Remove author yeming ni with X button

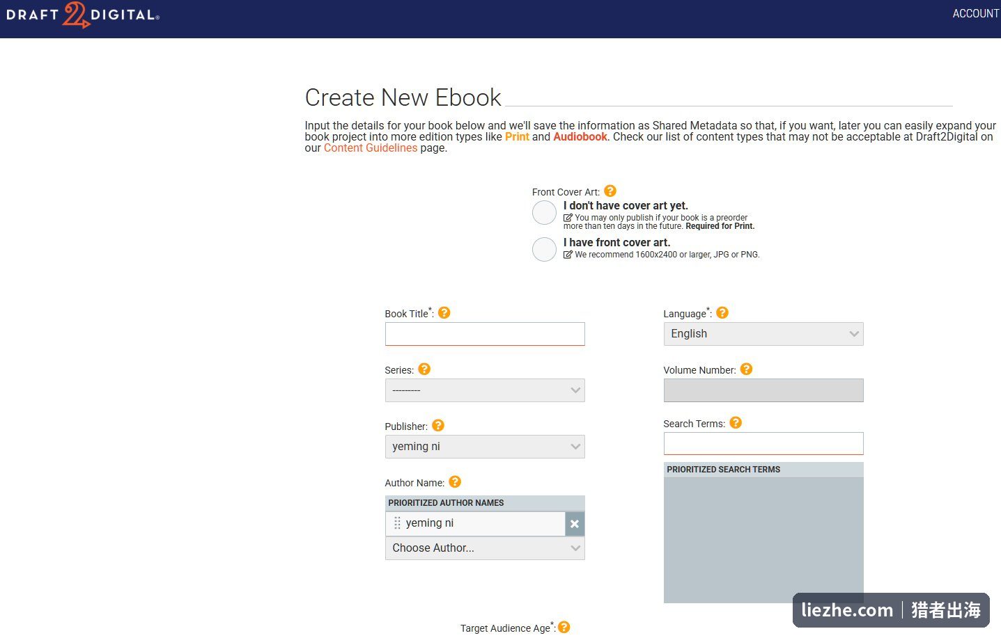click(575, 524)
